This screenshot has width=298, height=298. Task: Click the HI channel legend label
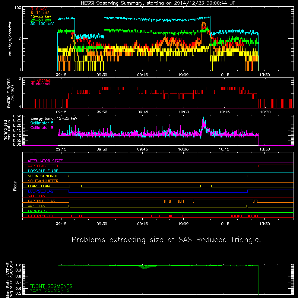[40, 84]
